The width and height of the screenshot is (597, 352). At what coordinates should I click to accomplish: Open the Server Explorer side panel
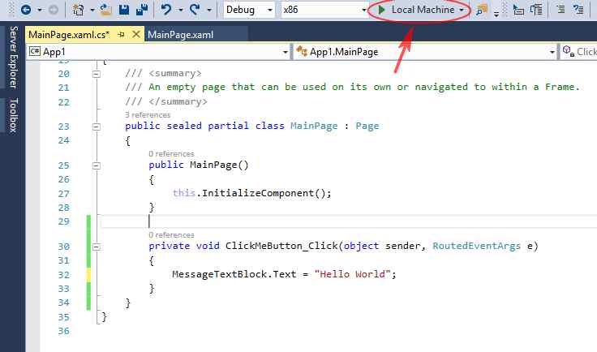point(13,58)
